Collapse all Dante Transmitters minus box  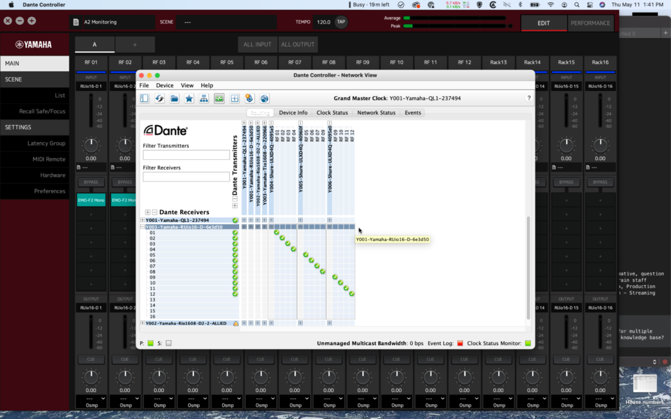pyautogui.click(x=235, y=199)
